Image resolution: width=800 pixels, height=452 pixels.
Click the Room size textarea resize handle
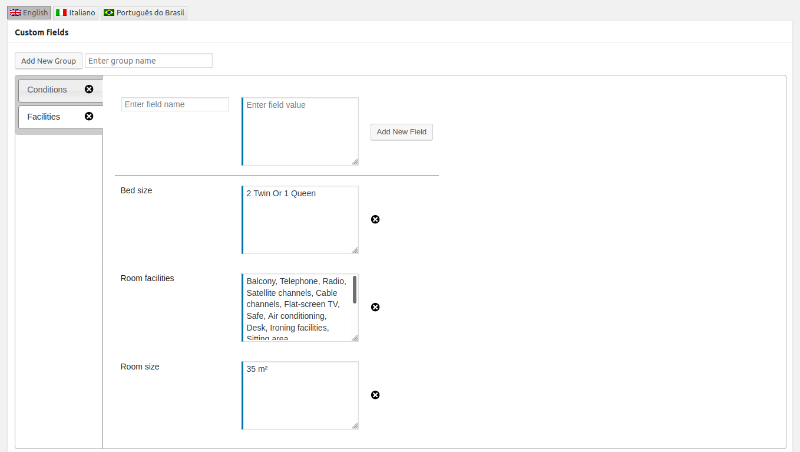click(x=355, y=425)
